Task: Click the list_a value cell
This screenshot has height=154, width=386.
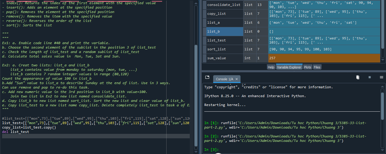Action: click(324, 23)
